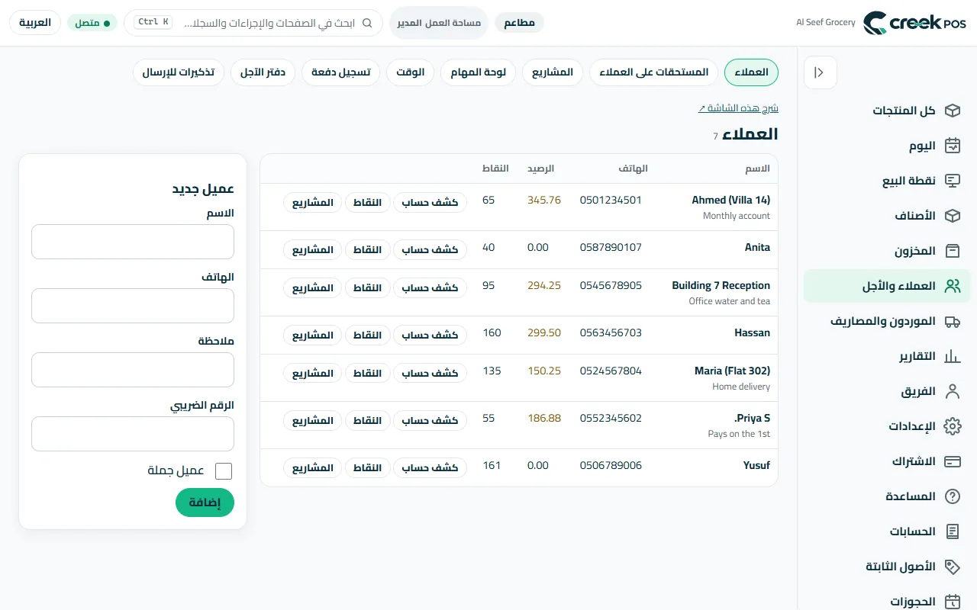
Task: Open the الفريق person icon
Action: coord(952,391)
